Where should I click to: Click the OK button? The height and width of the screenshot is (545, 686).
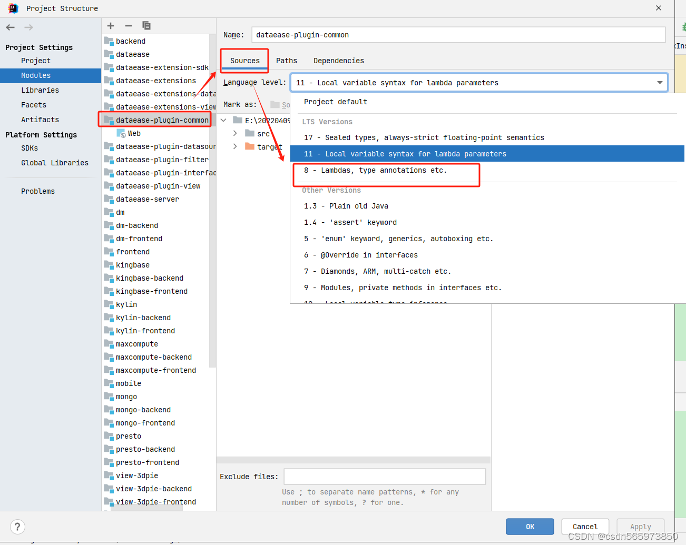530,527
